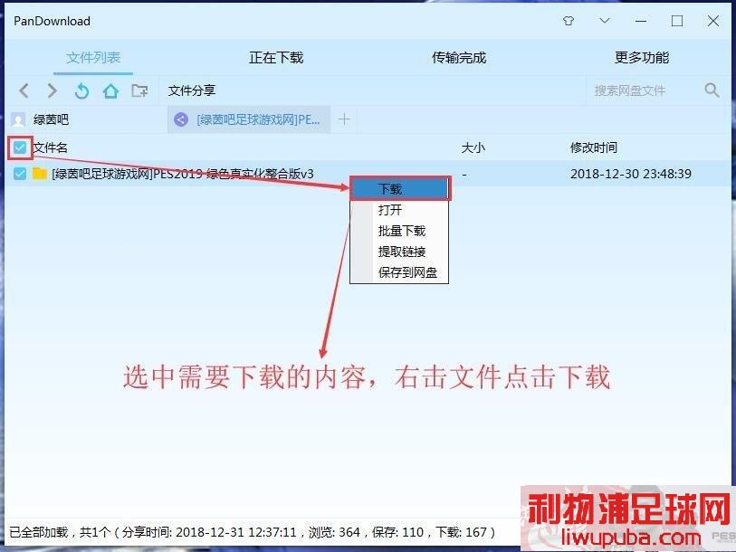Select 提取链接 in the context menu
The image size is (736, 552).
[x=399, y=252]
